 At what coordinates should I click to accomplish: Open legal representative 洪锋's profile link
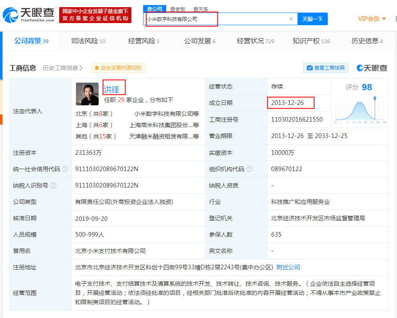(x=111, y=89)
